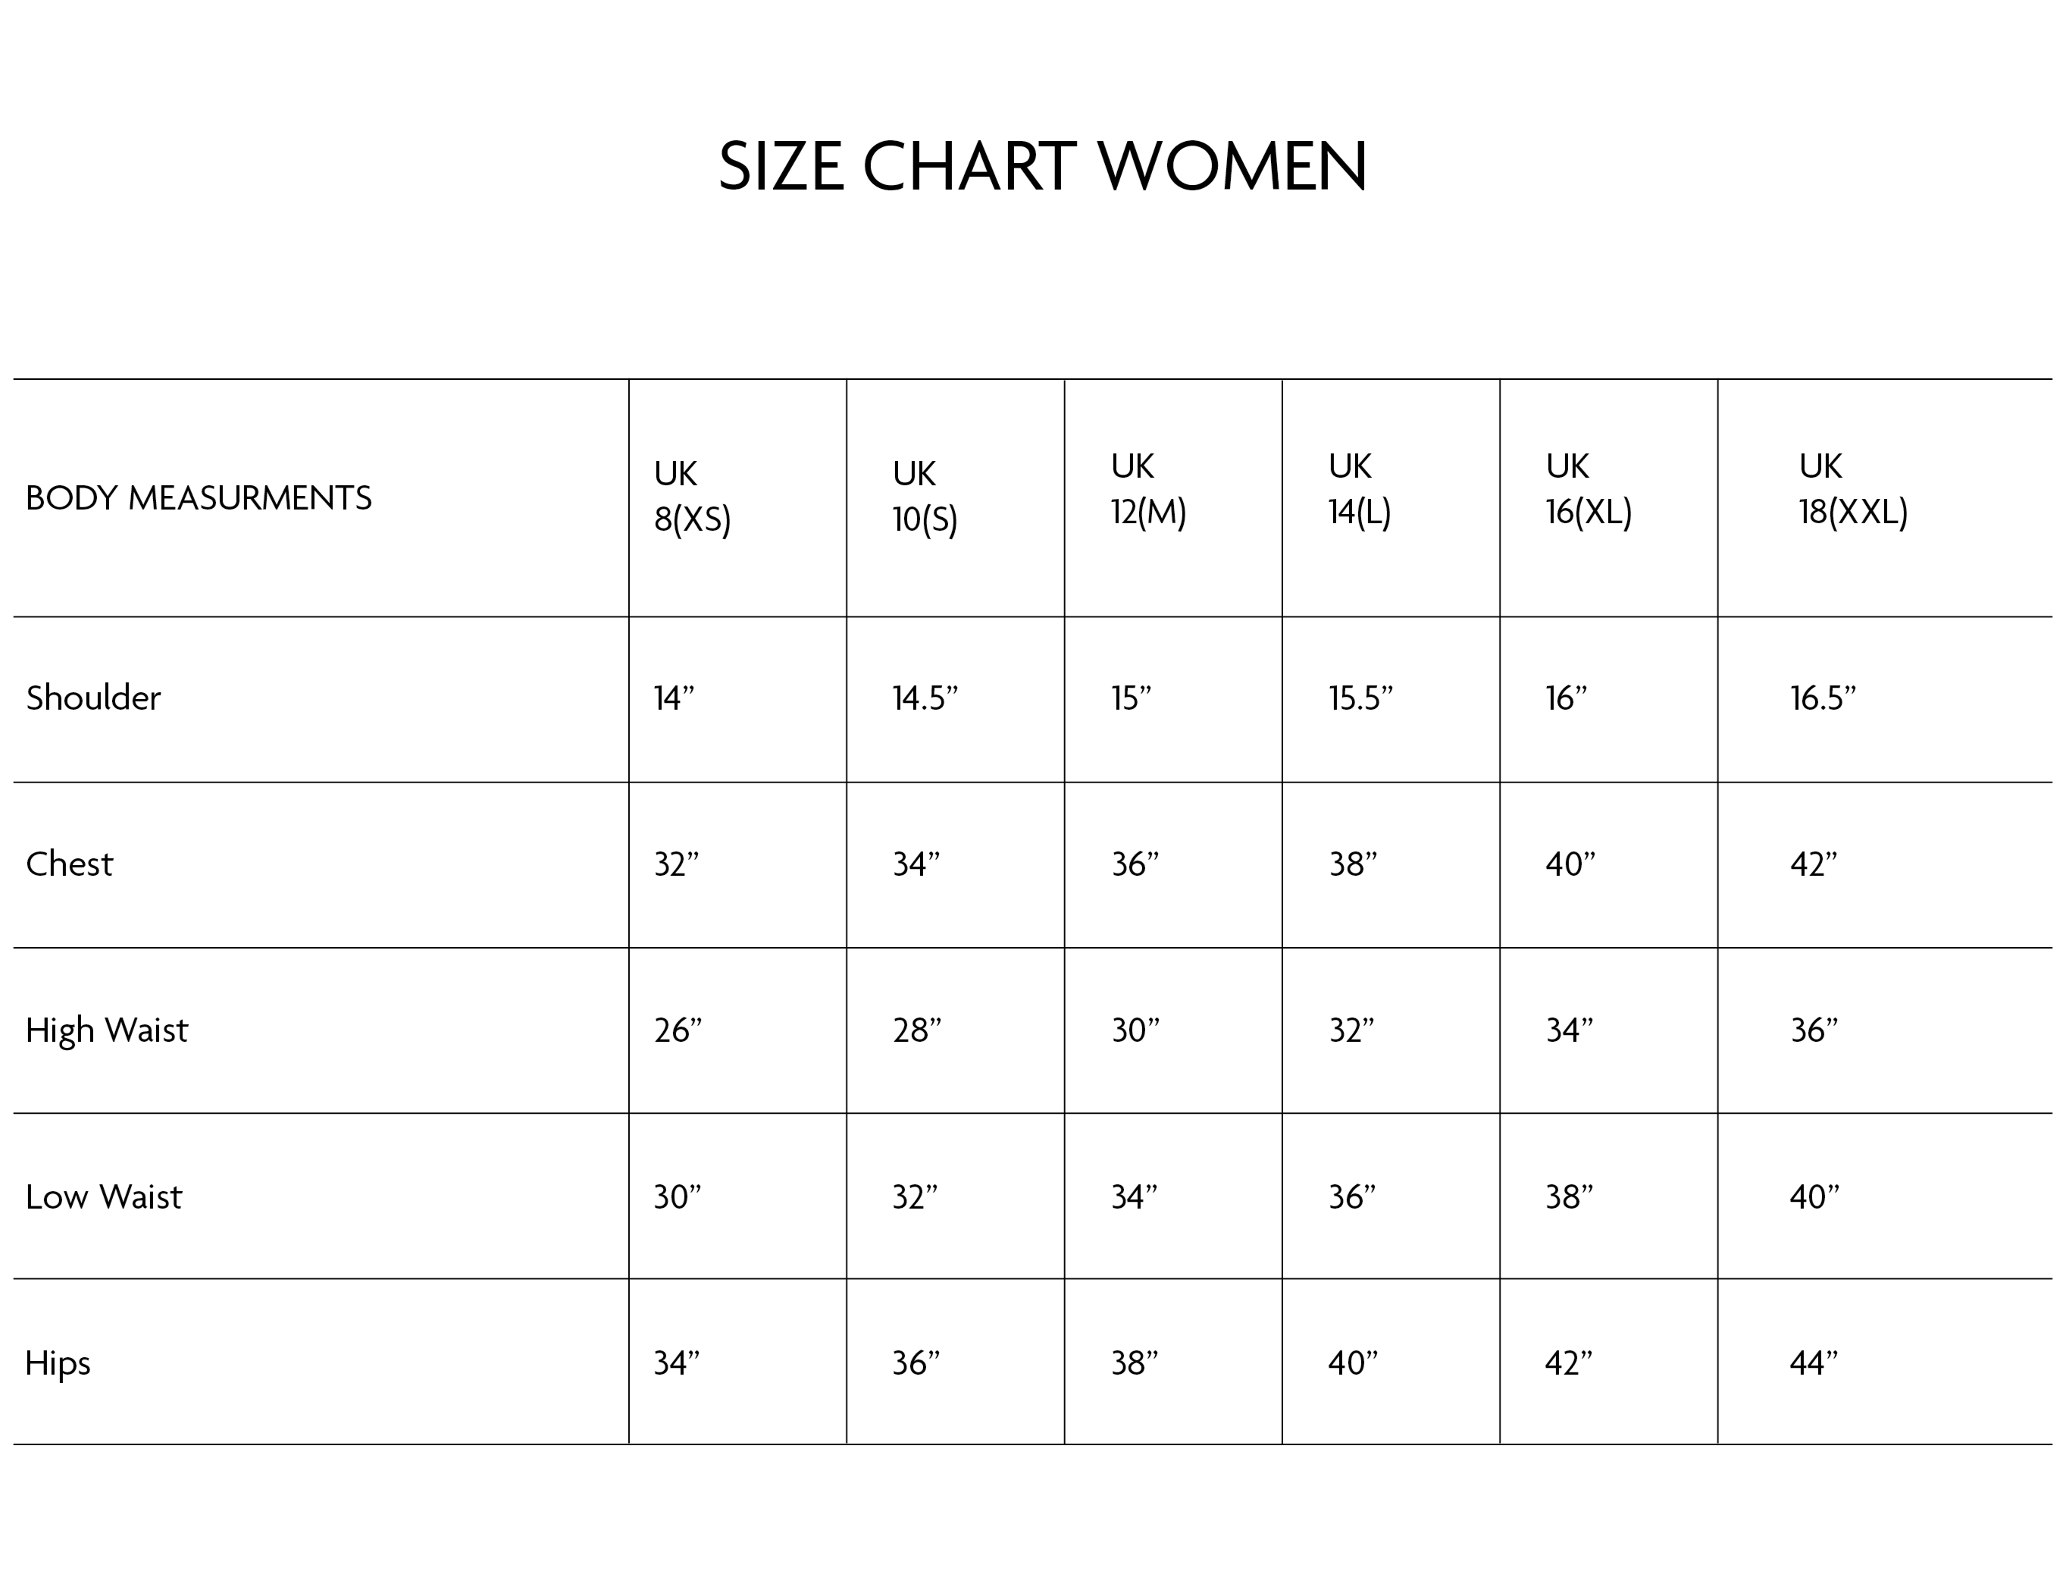This screenshot has height=1593, width=2060.
Task: Click the SIZE CHART WOMEN title
Action: (x=1042, y=166)
